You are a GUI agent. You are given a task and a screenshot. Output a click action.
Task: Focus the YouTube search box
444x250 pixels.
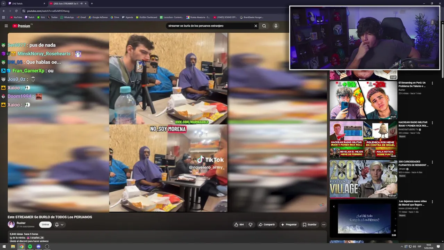pyautogui.click(x=210, y=26)
